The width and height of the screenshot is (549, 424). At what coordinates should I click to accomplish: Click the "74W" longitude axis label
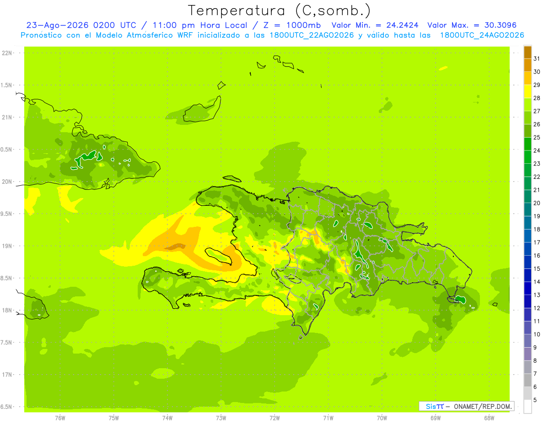[x=167, y=418]
